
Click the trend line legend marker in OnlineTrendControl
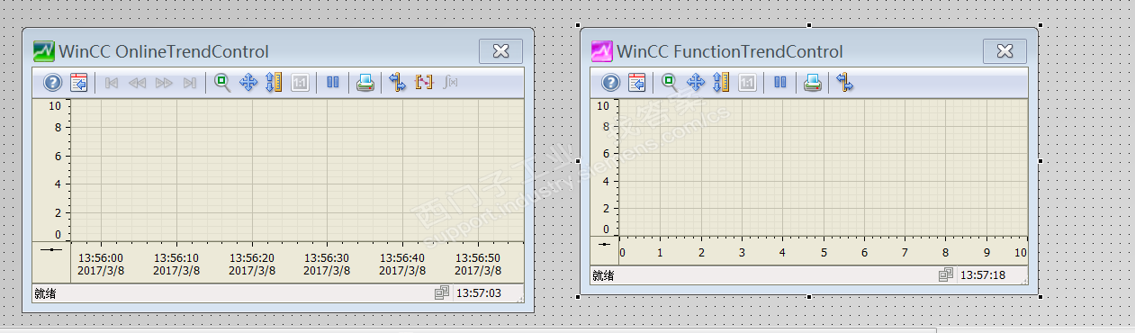[51, 249]
